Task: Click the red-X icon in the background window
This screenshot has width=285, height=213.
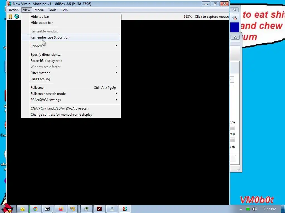Action: pos(234,18)
